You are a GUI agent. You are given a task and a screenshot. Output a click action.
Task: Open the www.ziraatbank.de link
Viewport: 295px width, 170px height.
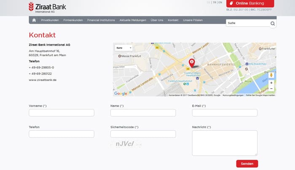(x=43, y=80)
